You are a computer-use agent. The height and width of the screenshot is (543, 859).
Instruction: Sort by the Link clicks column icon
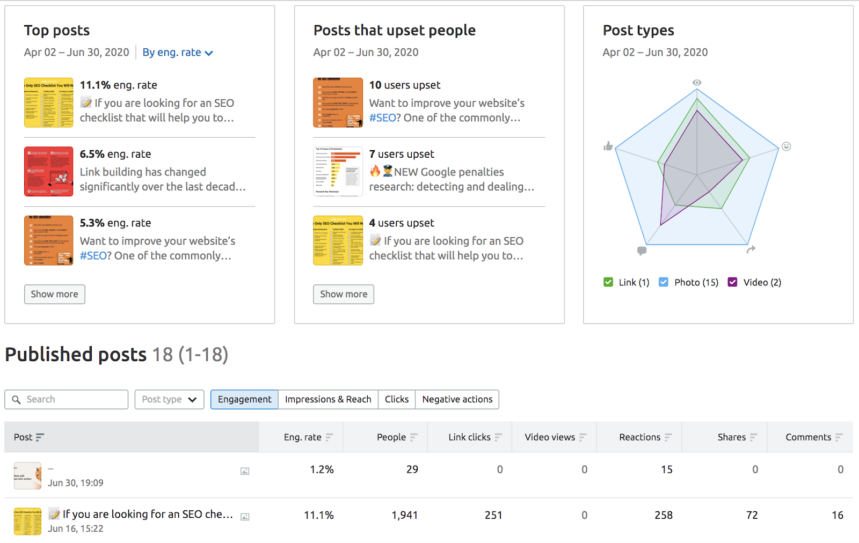coord(498,437)
